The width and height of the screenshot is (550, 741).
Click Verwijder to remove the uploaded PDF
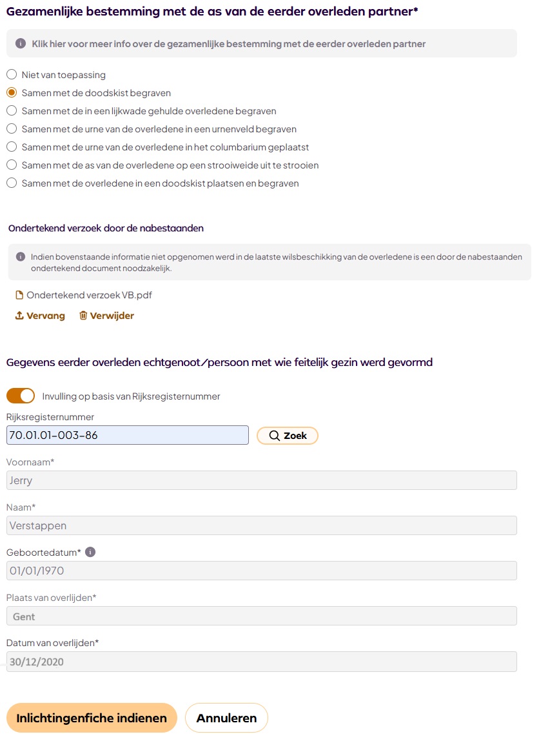click(112, 316)
